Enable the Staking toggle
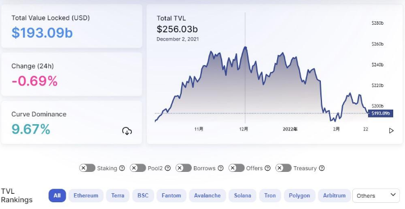 [88, 168]
